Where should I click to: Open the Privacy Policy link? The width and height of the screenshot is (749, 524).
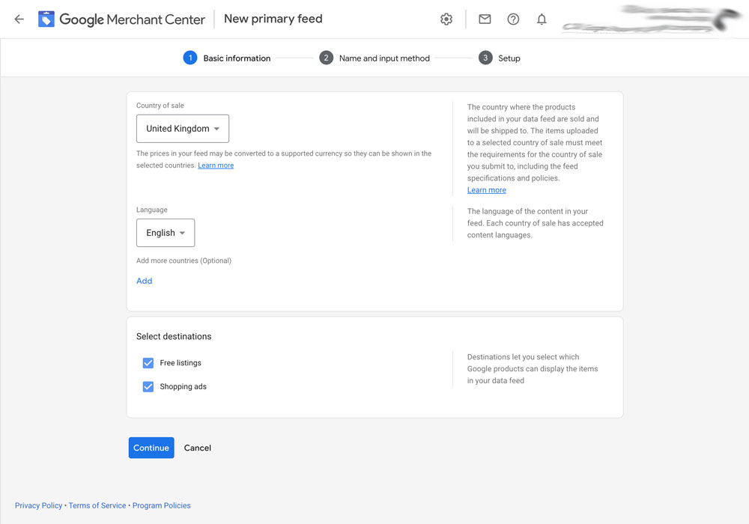tap(38, 505)
